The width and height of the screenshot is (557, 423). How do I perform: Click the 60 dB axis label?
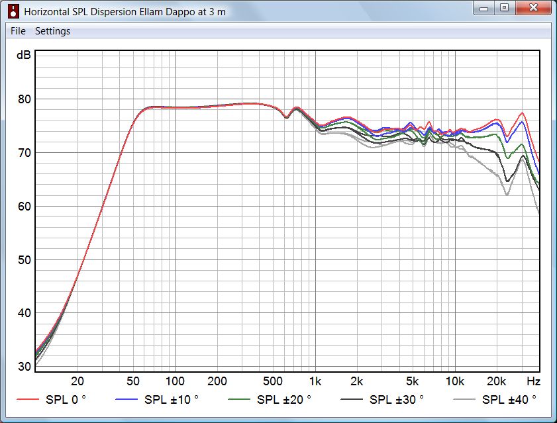click(25, 207)
